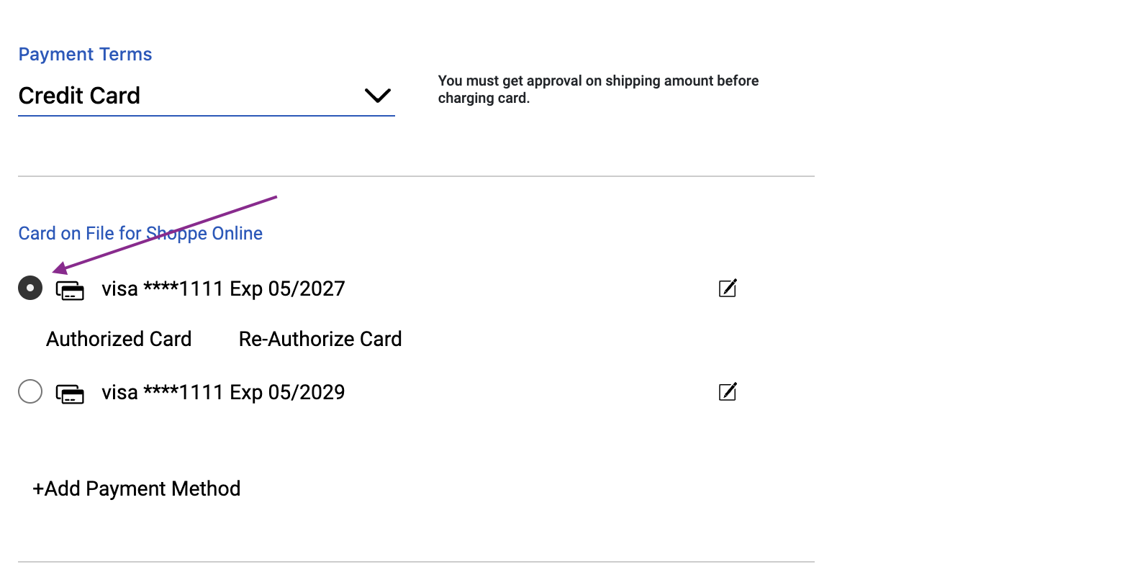Image resolution: width=1140 pixels, height=564 pixels.
Task: Click the credit card icon beside Exp 05/2029
Action: tap(71, 394)
